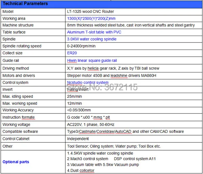203x174 pixels.
Task: Select the 'Motors and drivers' label
Action: tap(19, 75)
